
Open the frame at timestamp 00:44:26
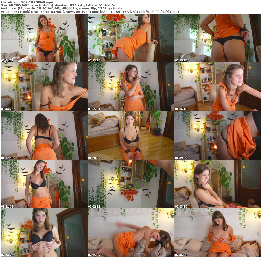coord(44,87)
